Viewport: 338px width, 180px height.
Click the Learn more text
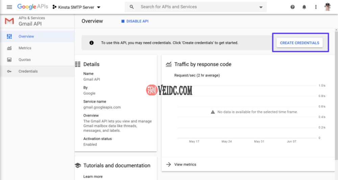click(x=93, y=176)
